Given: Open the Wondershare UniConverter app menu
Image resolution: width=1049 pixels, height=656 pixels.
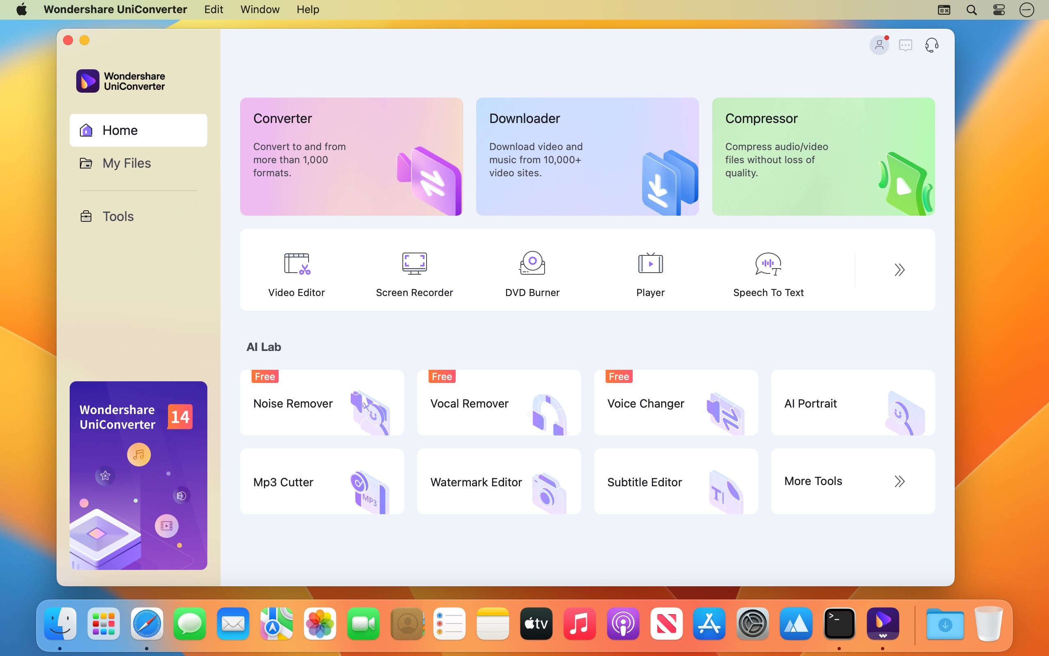Looking at the screenshot, I should coord(115,9).
